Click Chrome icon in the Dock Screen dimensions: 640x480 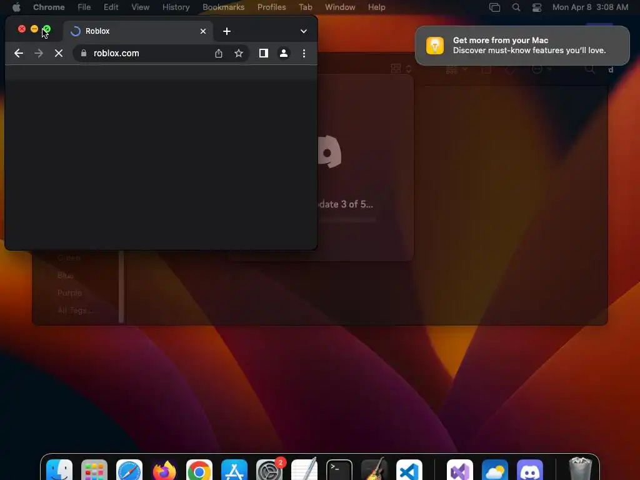(x=199, y=470)
